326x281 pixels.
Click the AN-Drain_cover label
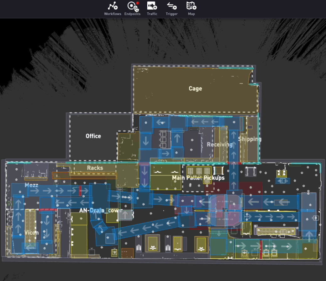[101, 210]
